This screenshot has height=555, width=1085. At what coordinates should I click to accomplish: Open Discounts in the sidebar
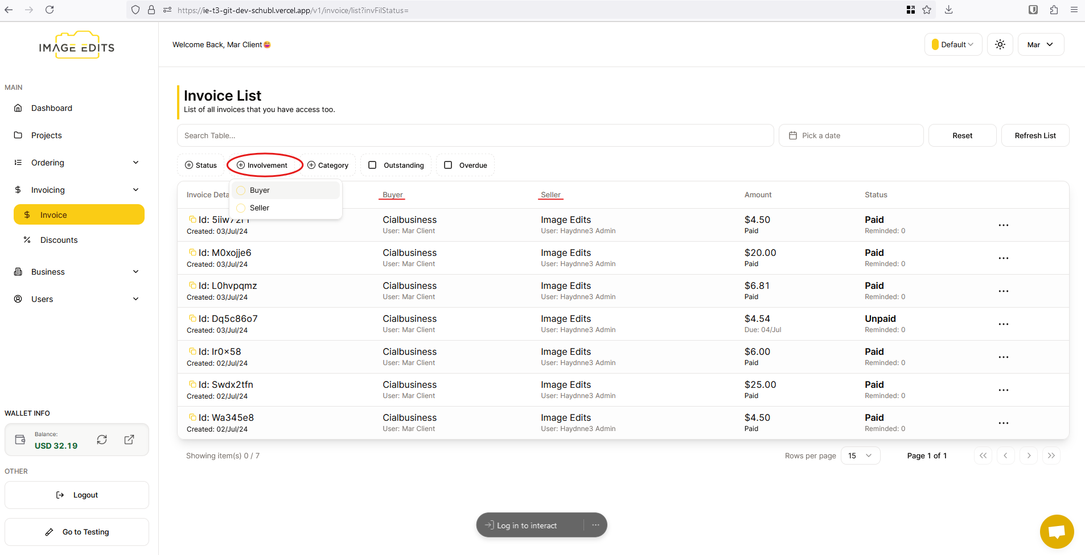(x=59, y=240)
